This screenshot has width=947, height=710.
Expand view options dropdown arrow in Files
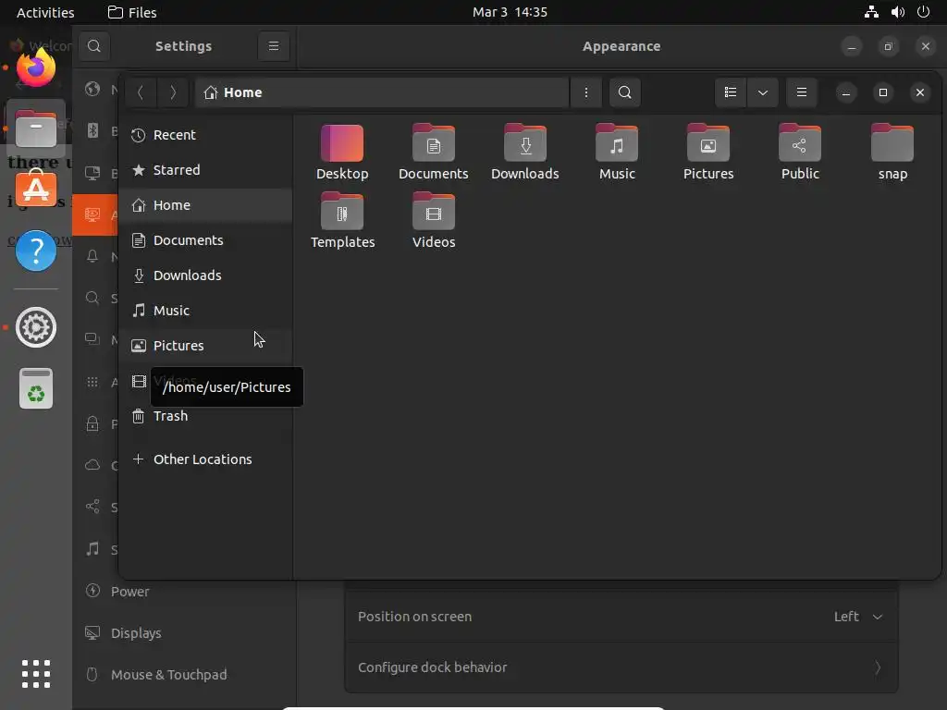click(x=763, y=92)
